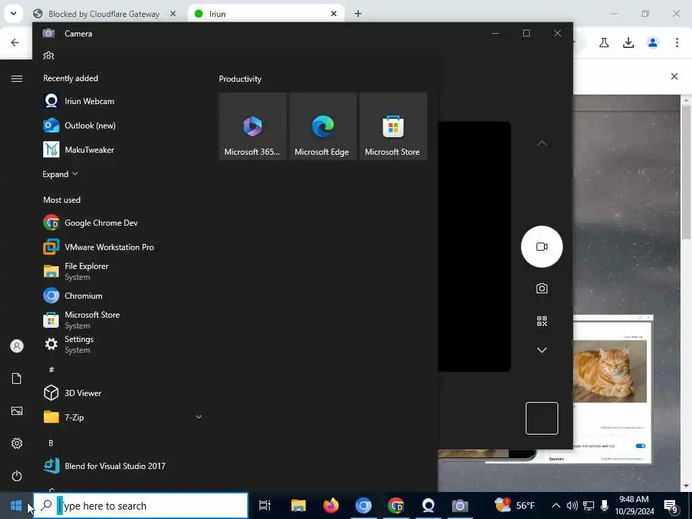
Task: Close the browser side panel with X
Action: [674, 76]
